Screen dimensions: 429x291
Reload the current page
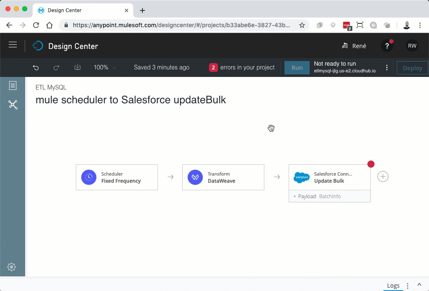(x=36, y=25)
